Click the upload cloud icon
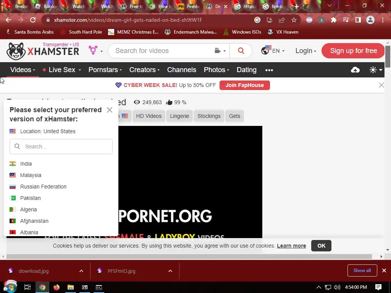Screen dimensions: 391x293 pyautogui.click(x=355, y=70)
